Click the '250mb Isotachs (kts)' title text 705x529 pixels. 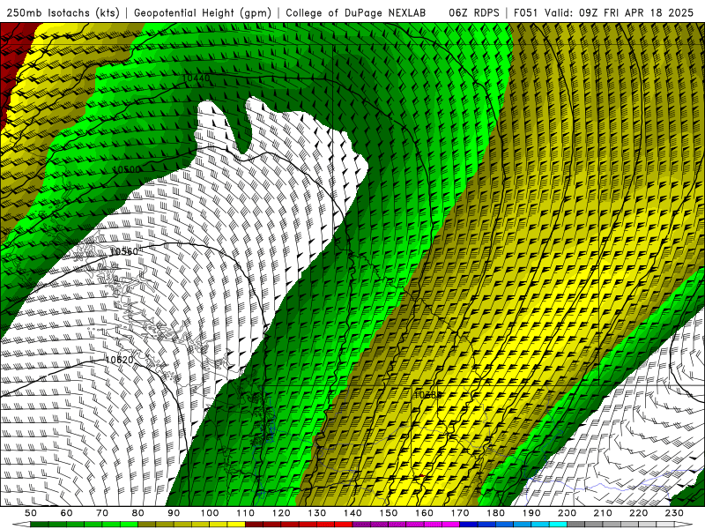tap(63, 12)
